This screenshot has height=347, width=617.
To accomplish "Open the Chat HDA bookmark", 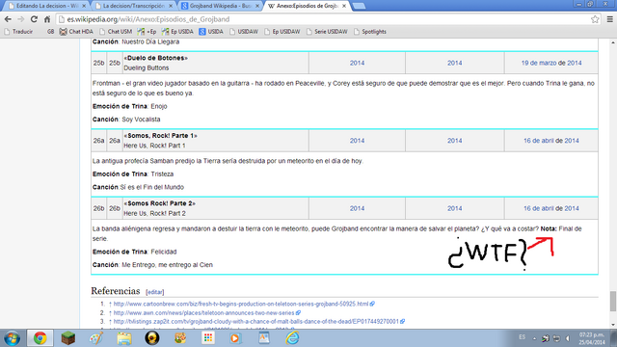I will coord(77,32).
